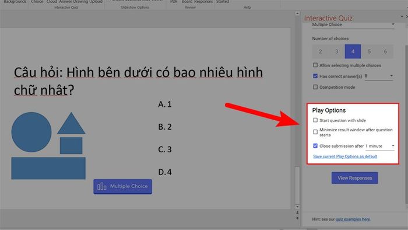Image resolution: width=408 pixels, height=230 pixels.
Task: Click the slide scrollbar down arrow
Action: 297,207
